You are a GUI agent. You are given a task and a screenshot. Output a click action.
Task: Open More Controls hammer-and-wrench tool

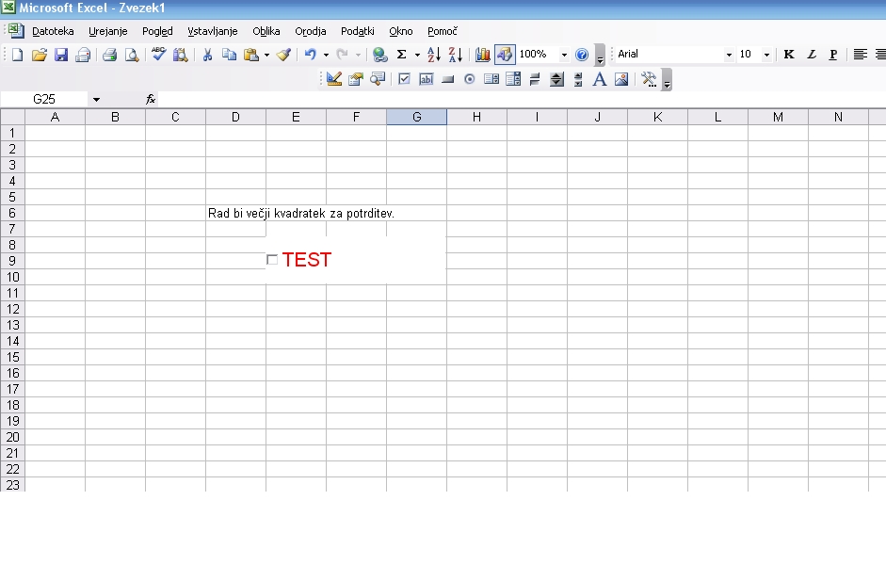coord(649,80)
